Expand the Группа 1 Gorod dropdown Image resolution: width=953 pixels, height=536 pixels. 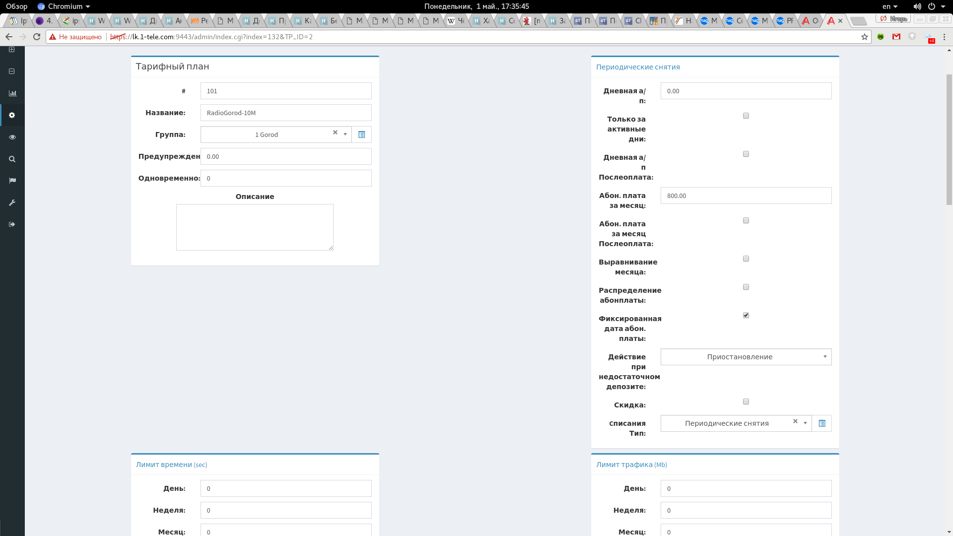click(x=276, y=134)
